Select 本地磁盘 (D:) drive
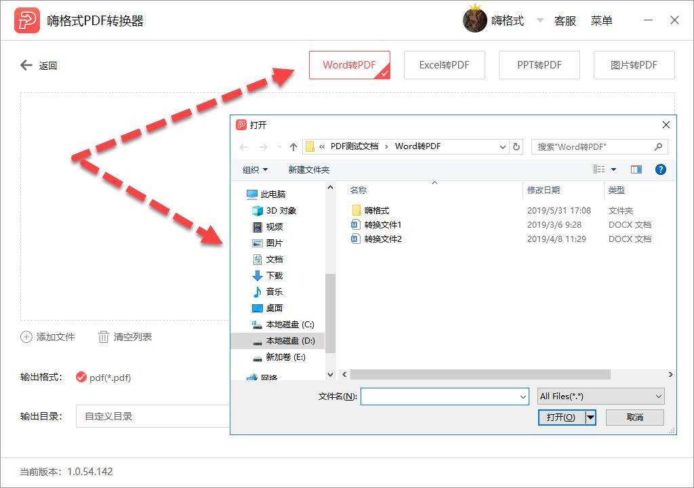694x488 pixels. [277, 340]
